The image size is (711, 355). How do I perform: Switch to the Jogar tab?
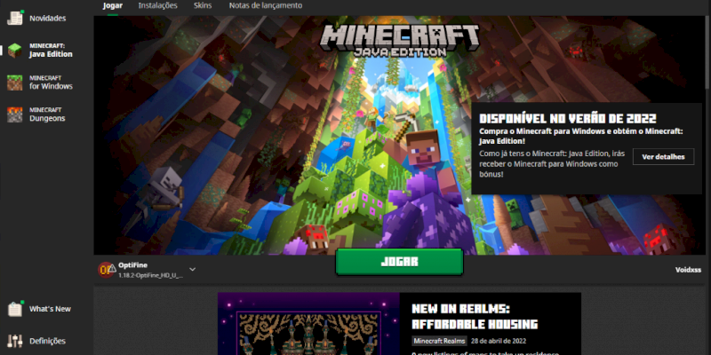113,5
